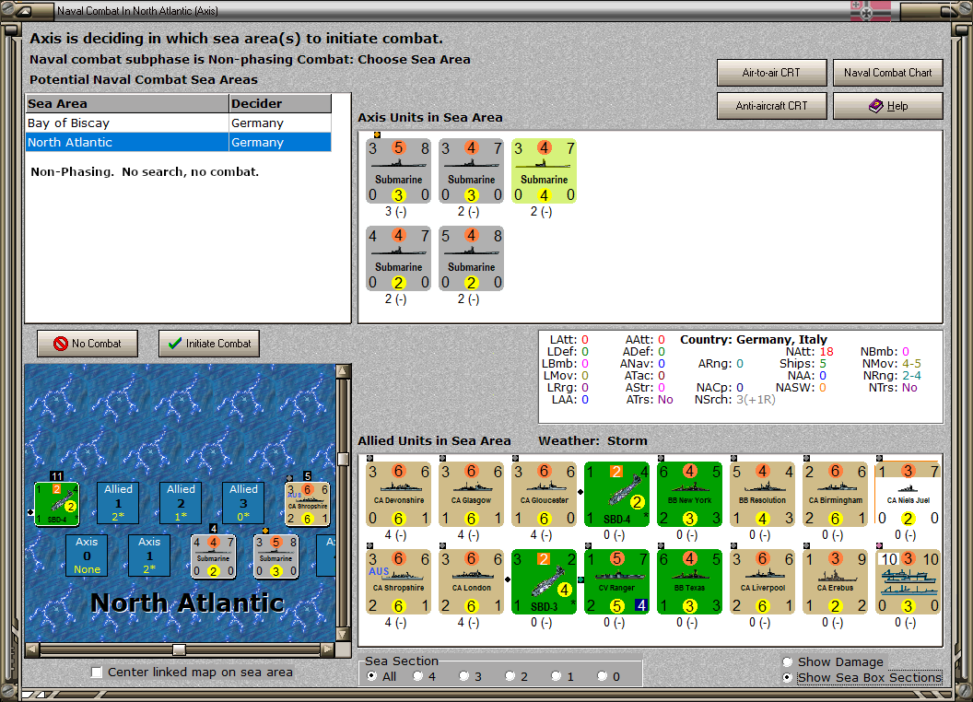Open the Air-to-air CRT chart
973x702 pixels.
(x=771, y=73)
